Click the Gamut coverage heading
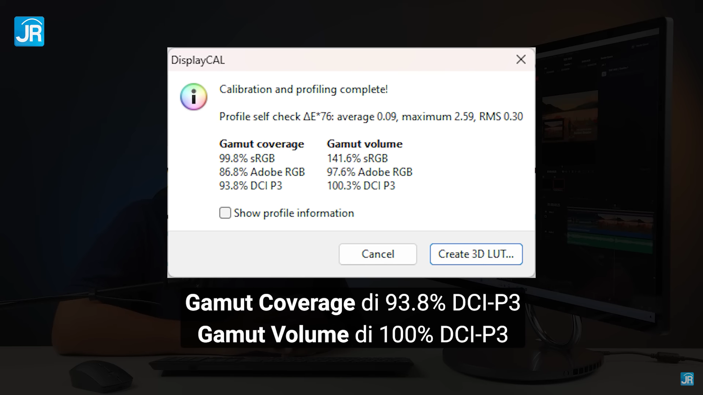Image resolution: width=703 pixels, height=395 pixels. (261, 144)
